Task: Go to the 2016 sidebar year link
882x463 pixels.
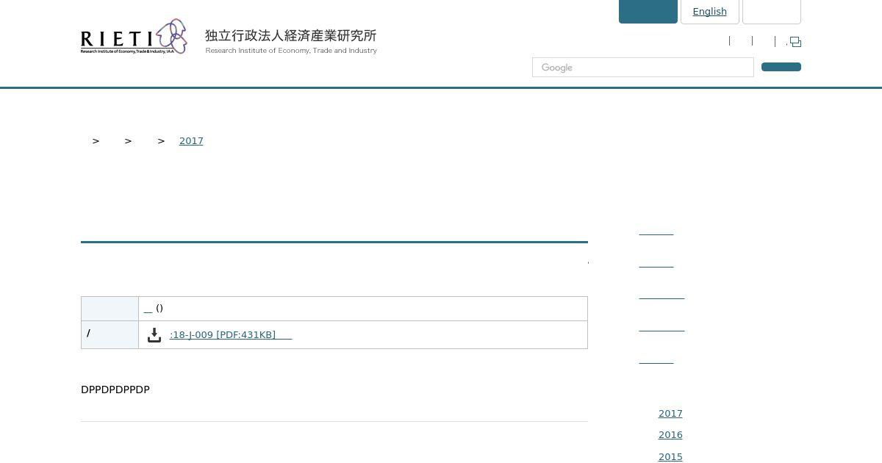Action: click(x=670, y=435)
